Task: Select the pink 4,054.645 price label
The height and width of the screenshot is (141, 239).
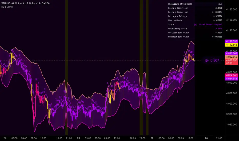Action: click(231, 75)
